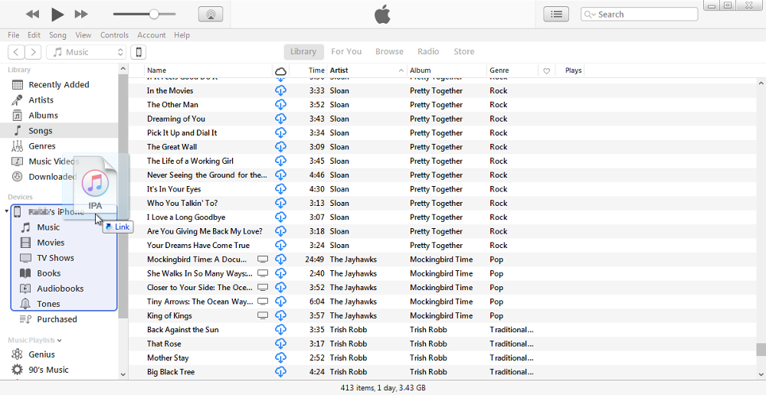The height and width of the screenshot is (395, 766).
Task: Go forward with the right arrow button
Action: (x=33, y=52)
